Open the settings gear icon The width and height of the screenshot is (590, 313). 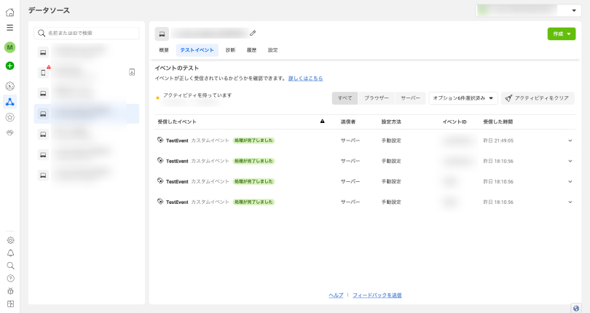[x=10, y=240]
